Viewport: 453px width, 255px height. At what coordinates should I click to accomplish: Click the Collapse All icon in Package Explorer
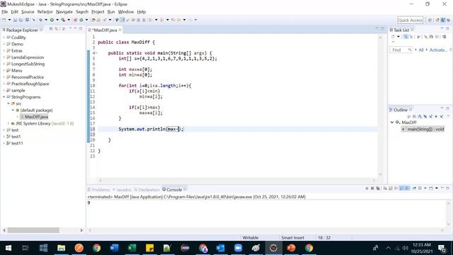point(51,28)
